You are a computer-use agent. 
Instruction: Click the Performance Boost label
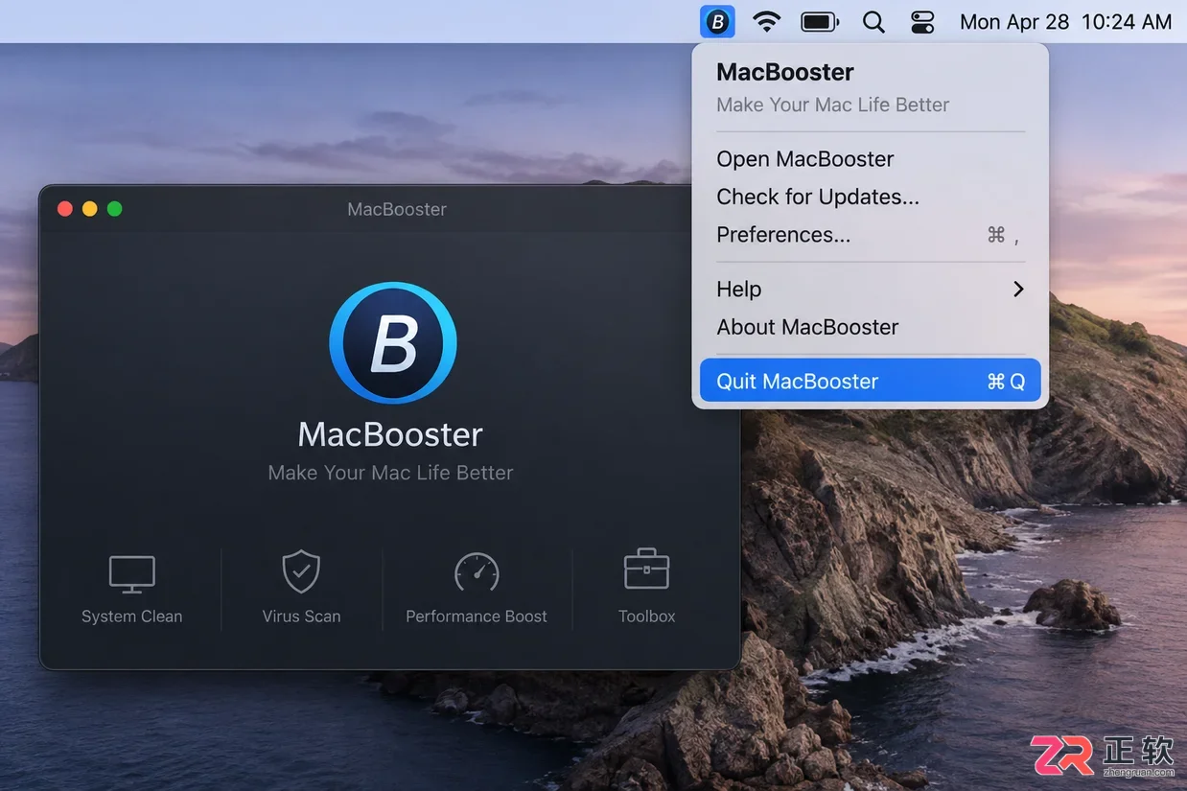point(477,617)
